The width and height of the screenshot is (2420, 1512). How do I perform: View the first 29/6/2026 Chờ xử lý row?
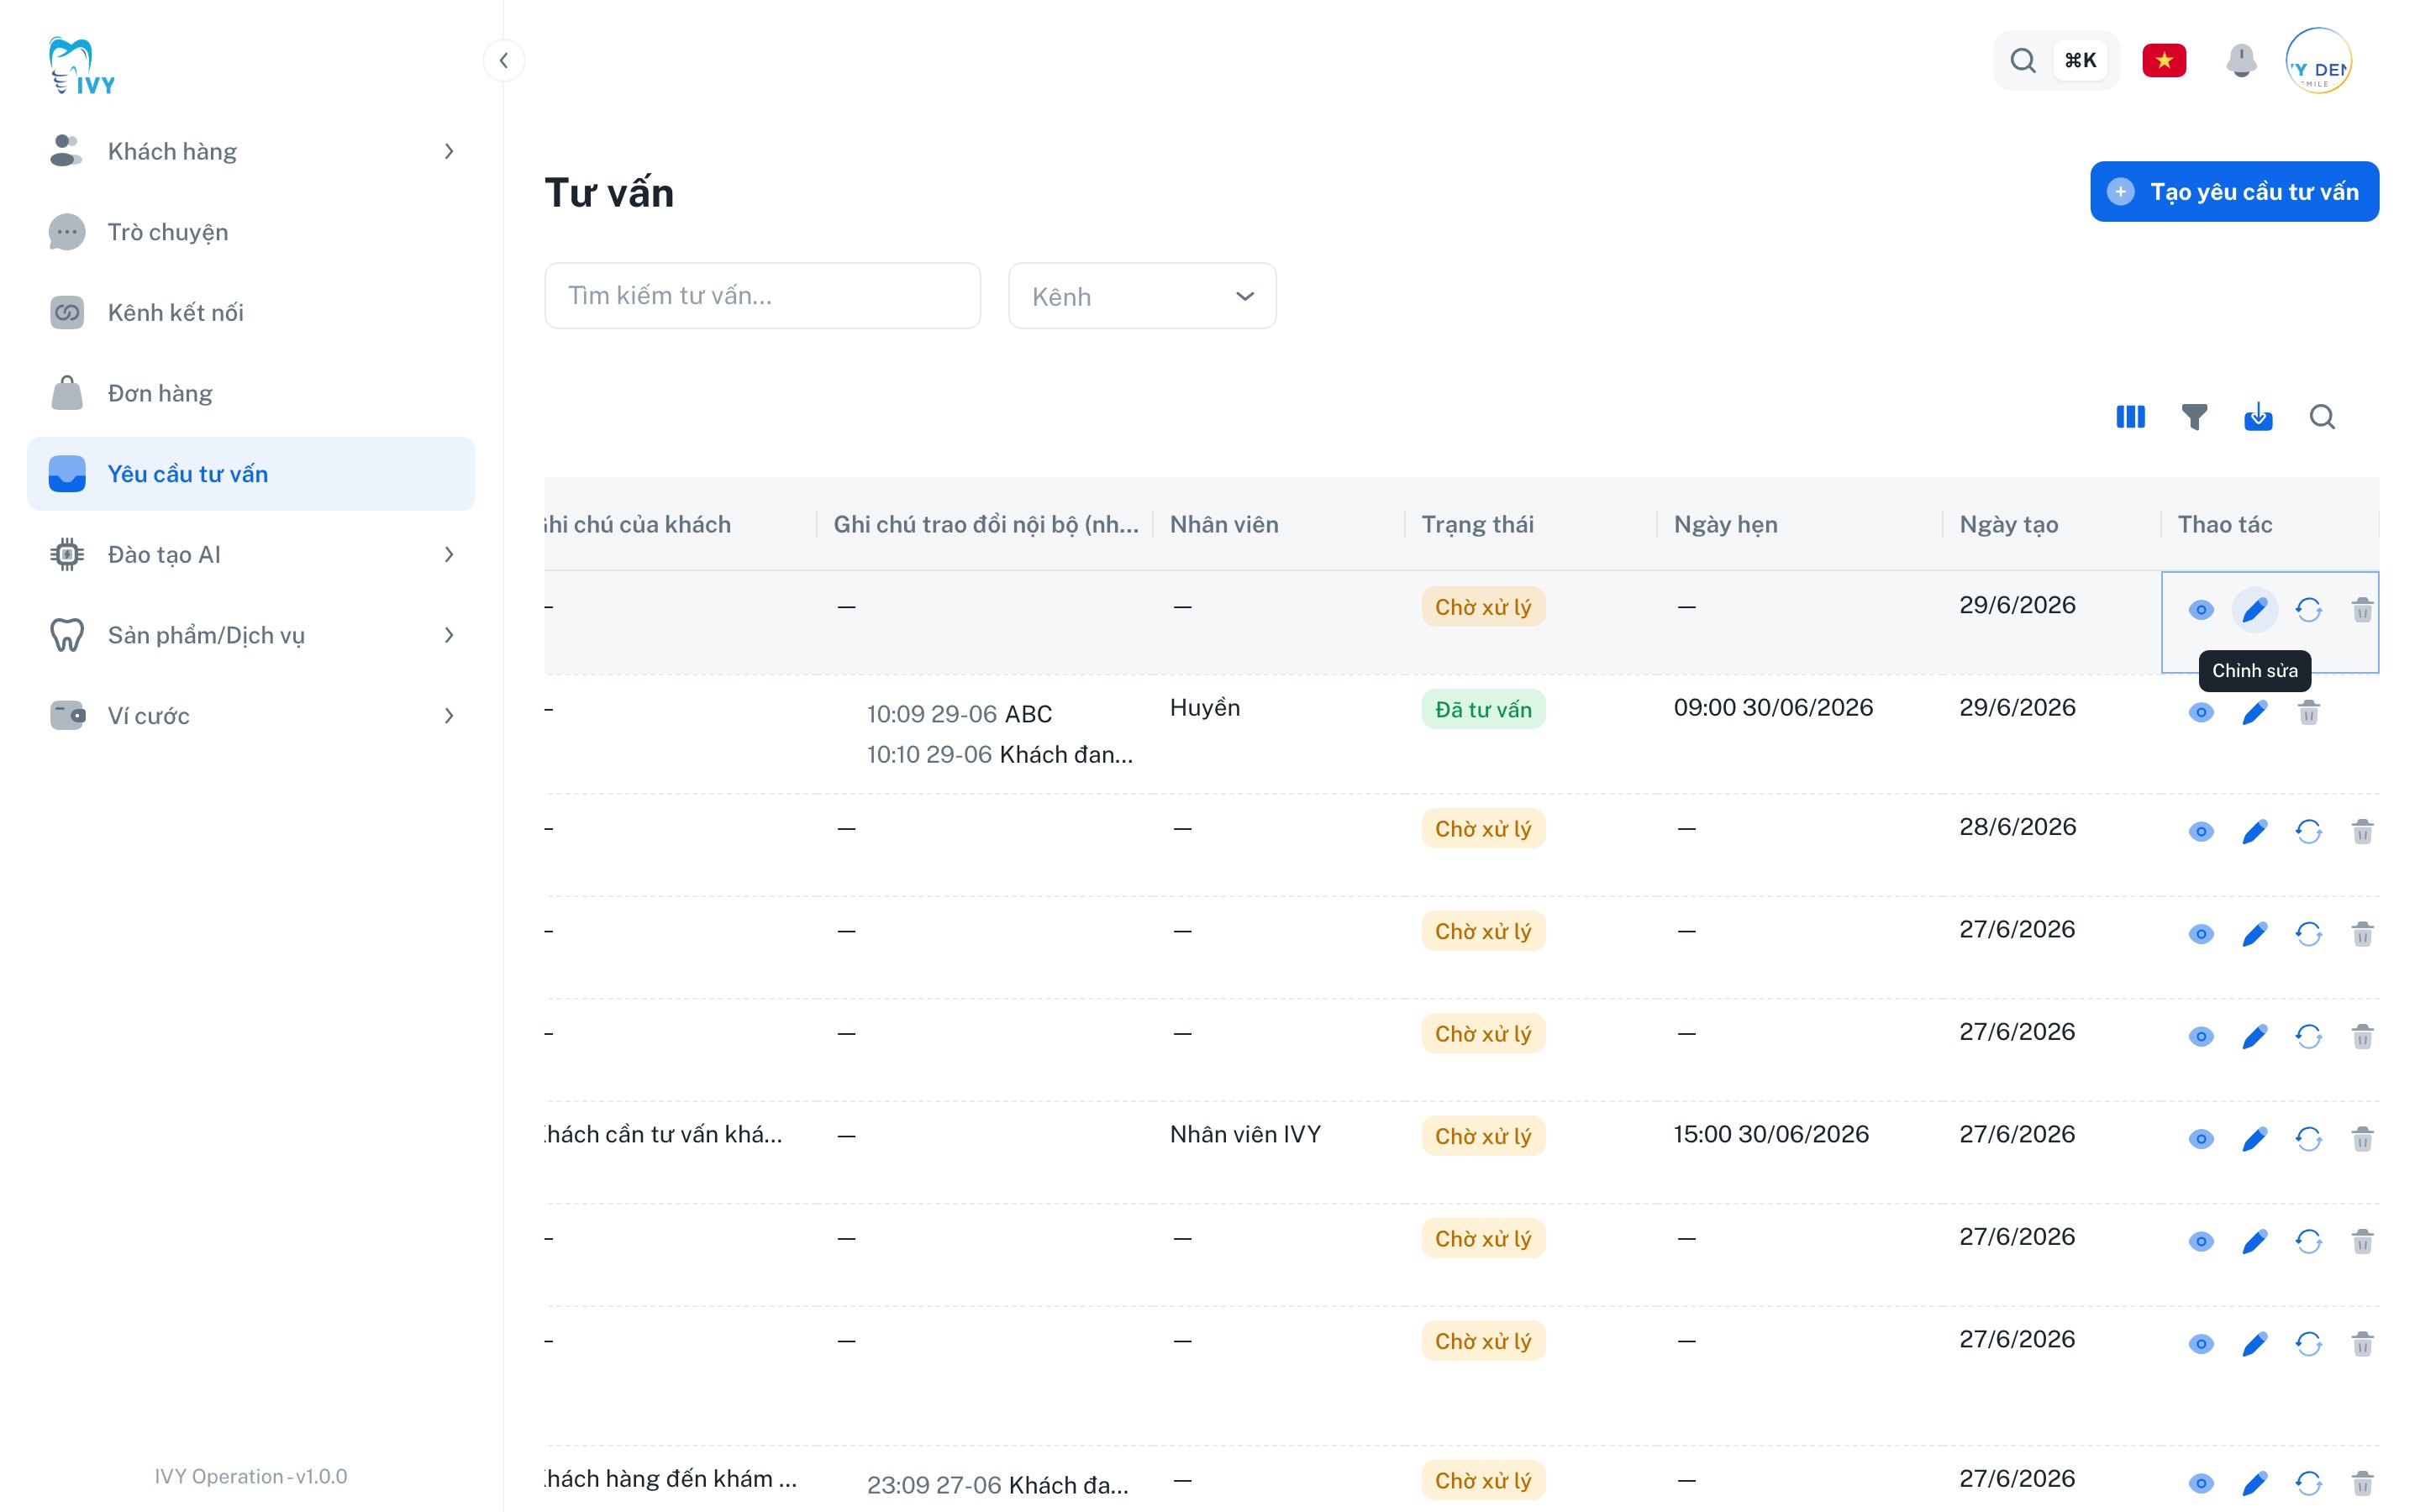(x=2200, y=609)
